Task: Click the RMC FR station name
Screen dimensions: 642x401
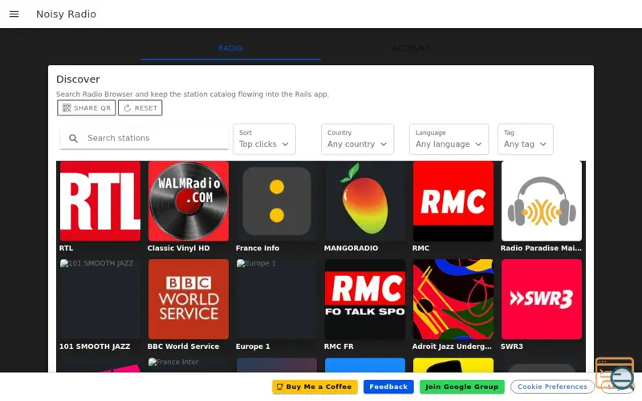Action: point(339,346)
